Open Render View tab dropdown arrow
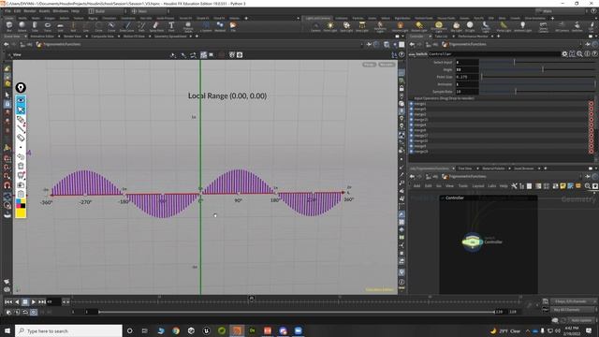Screen dimensions: 599x337 [86, 37]
